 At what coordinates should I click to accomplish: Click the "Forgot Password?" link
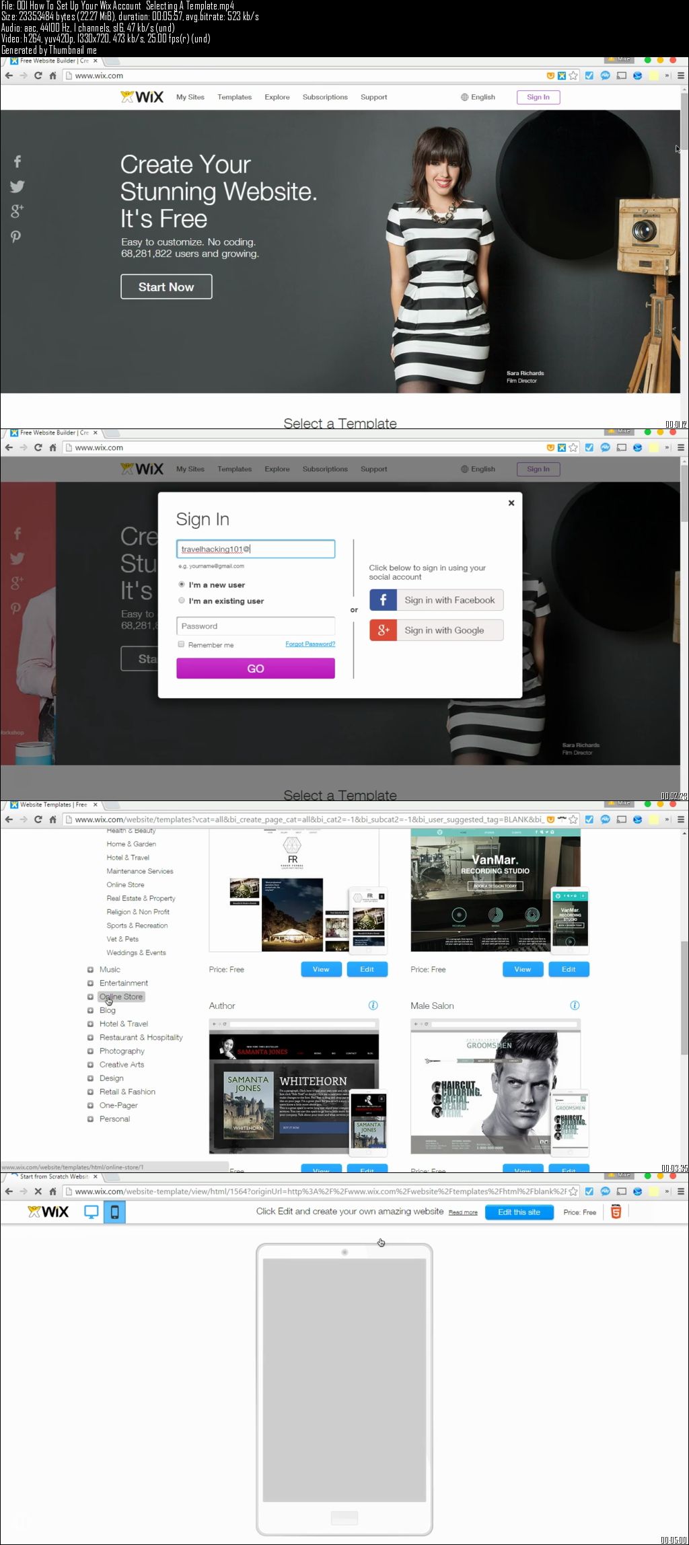point(310,644)
